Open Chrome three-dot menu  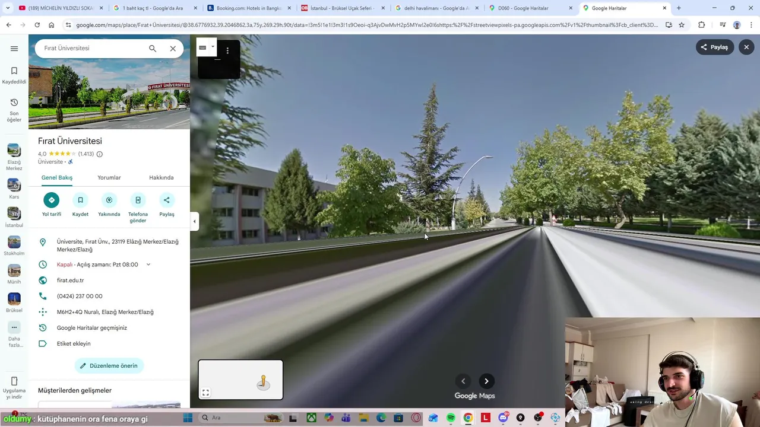coord(750,25)
